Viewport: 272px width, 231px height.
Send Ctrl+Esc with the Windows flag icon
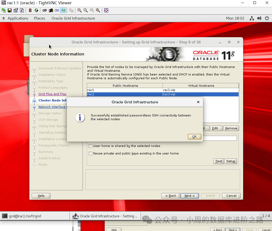click(x=51, y=10)
